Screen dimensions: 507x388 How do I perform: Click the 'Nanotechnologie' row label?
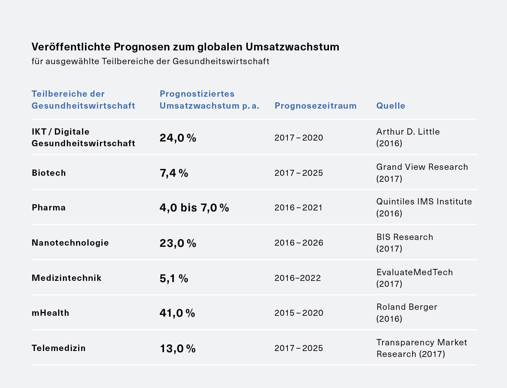[x=70, y=243]
